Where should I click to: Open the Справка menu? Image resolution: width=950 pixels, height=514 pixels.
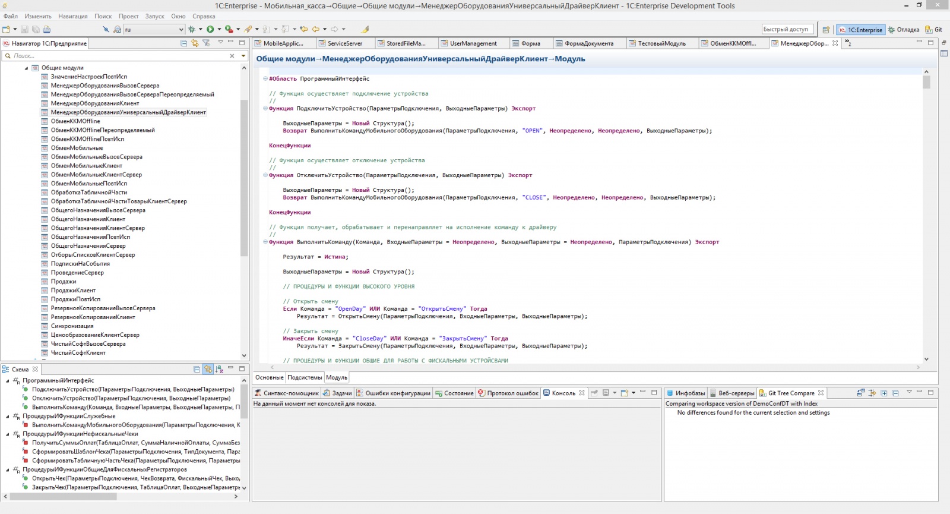click(204, 16)
